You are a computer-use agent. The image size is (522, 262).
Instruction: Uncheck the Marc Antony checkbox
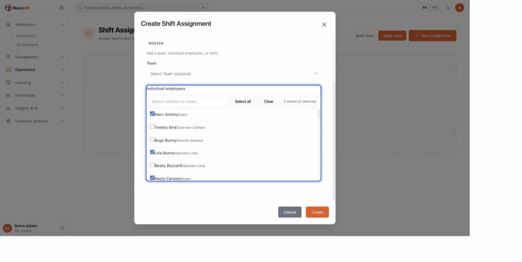(152, 114)
